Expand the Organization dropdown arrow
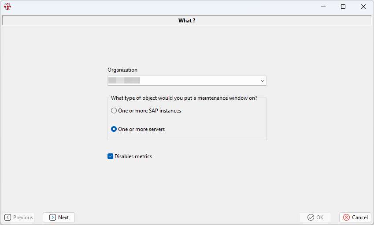The width and height of the screenshot is (374, 225). pyautogui.click(x=262, y=81)
